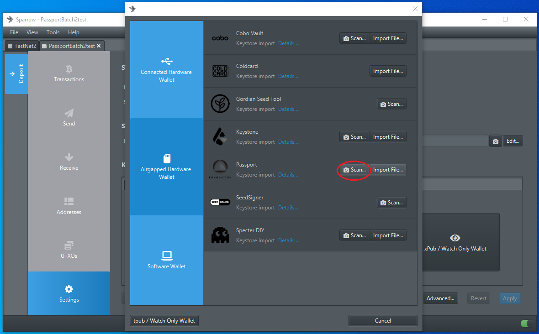Open Details link for Keystone
539x334 pixels.
[x=288, y=142]
